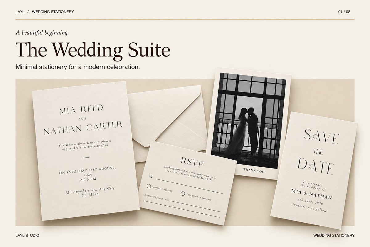370x247 pixels.
Task: Click 'DATE' on the save-the-date card
Action: point(315,166)
